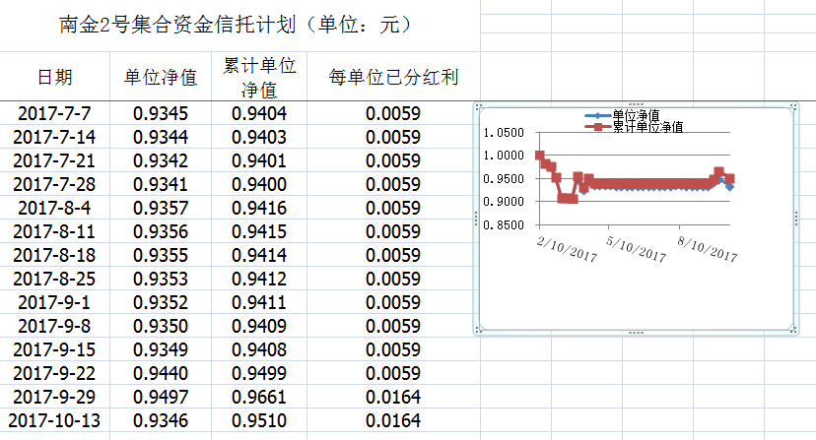Viewport: 816px width, 440px height.
Task: Select the 累计单位净值 table header cell
Action: pyautogui.click(x=259, y=77)
